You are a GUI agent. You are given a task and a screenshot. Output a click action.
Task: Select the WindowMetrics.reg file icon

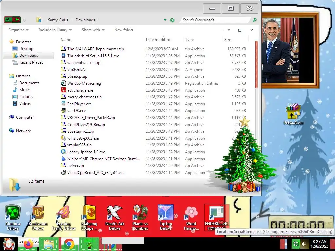tap(63, 83)
